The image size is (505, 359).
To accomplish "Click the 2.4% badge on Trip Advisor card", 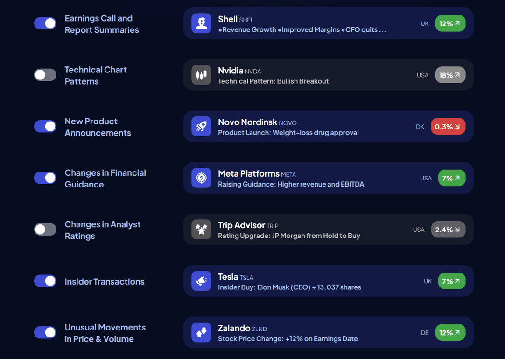I will pyautogui.click(x=448, y=230).
